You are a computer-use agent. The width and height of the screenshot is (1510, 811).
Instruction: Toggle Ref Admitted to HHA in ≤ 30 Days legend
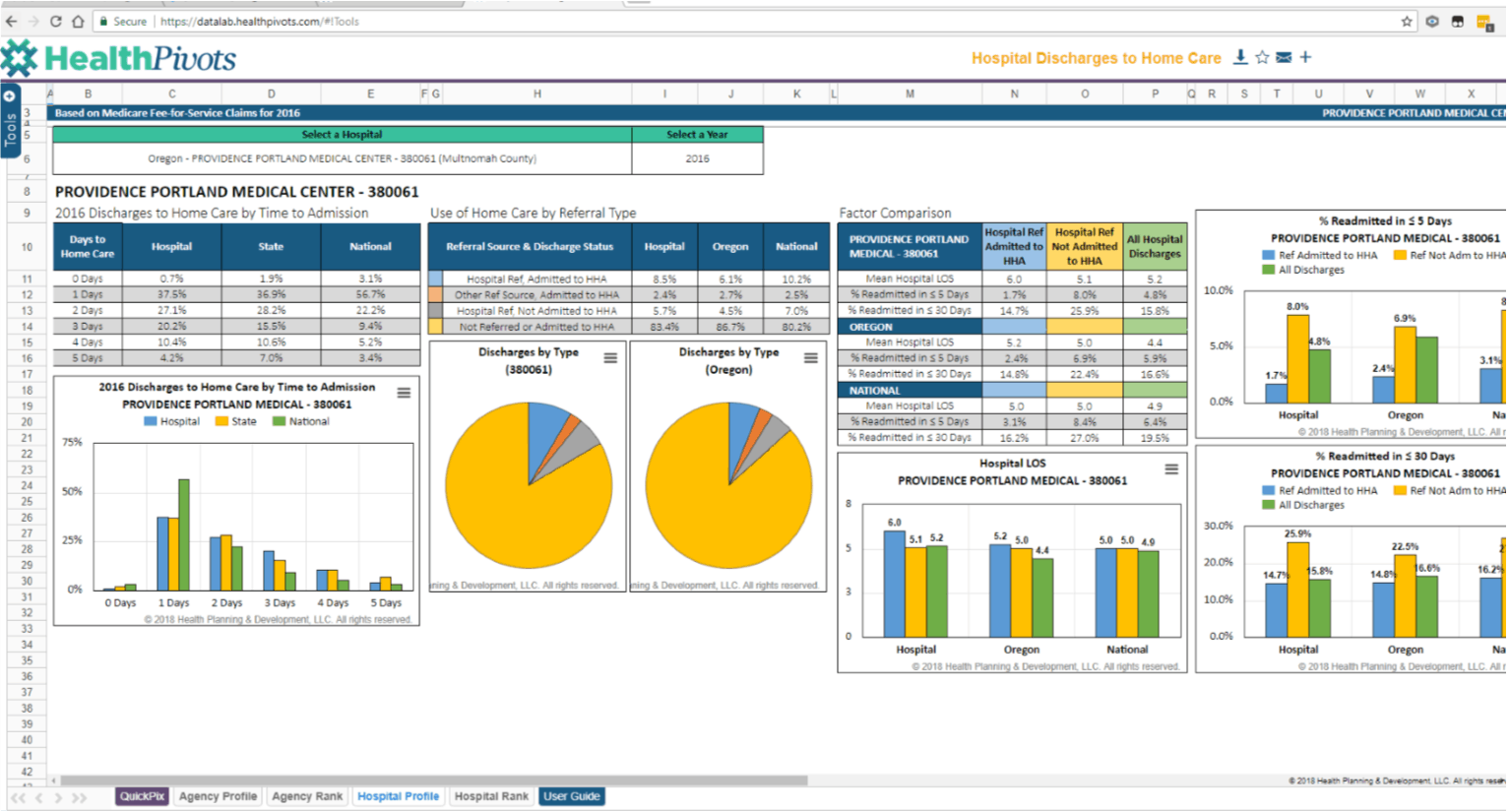click(1320, 490)
